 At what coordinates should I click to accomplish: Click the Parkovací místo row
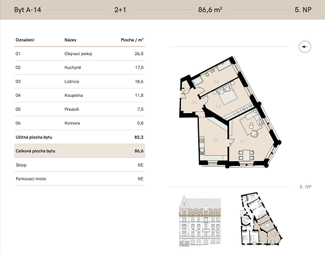(80, 178)
